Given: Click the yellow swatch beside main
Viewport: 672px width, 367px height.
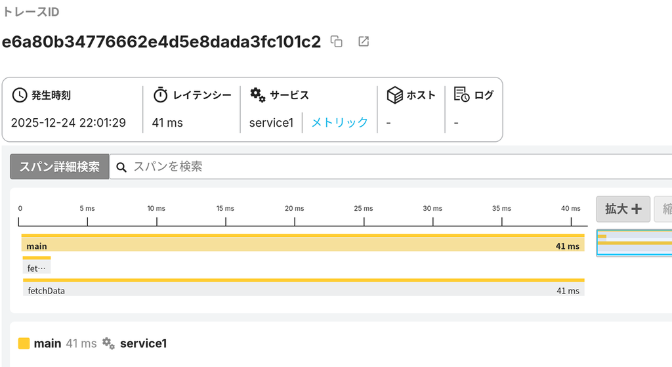Looking at the screenshot, I should [24, 343].
